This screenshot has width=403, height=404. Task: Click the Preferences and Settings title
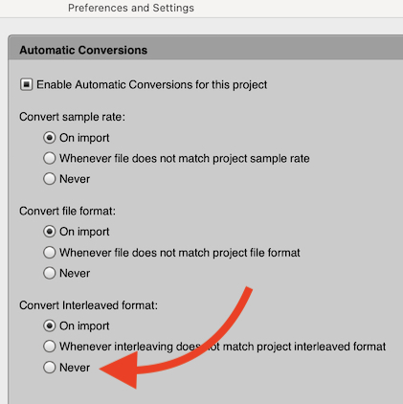(x=131, y=8)
